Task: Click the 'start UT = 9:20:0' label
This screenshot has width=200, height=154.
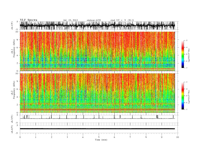Action: pyautogui.click(x=122, y=20)
